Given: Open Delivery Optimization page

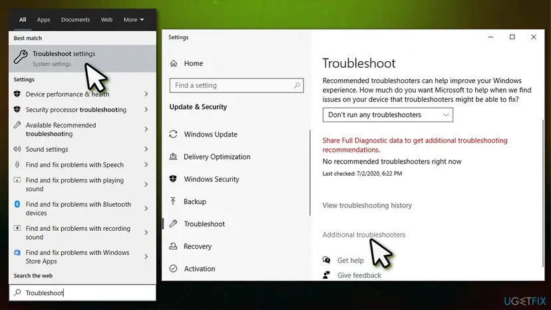Looking at the screenshot, I should [x=217, y=157].
